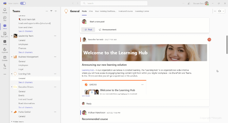Follow the Learning Hub hyperlink in post
This screenshot has width=228, height=123.
point(88,70)
